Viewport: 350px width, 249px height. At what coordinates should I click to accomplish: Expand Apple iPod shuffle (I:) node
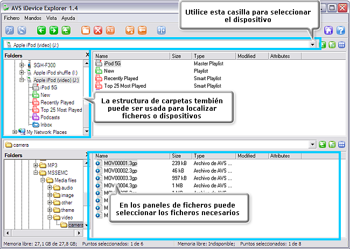pos(22,73)
